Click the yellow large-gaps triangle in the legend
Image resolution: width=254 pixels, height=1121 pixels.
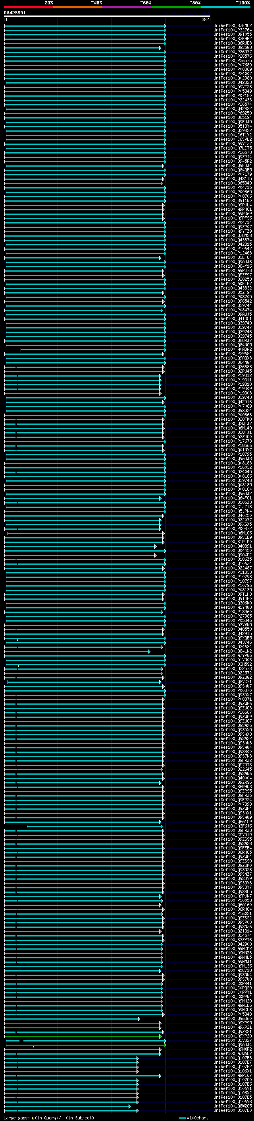tap(33, 1117)
